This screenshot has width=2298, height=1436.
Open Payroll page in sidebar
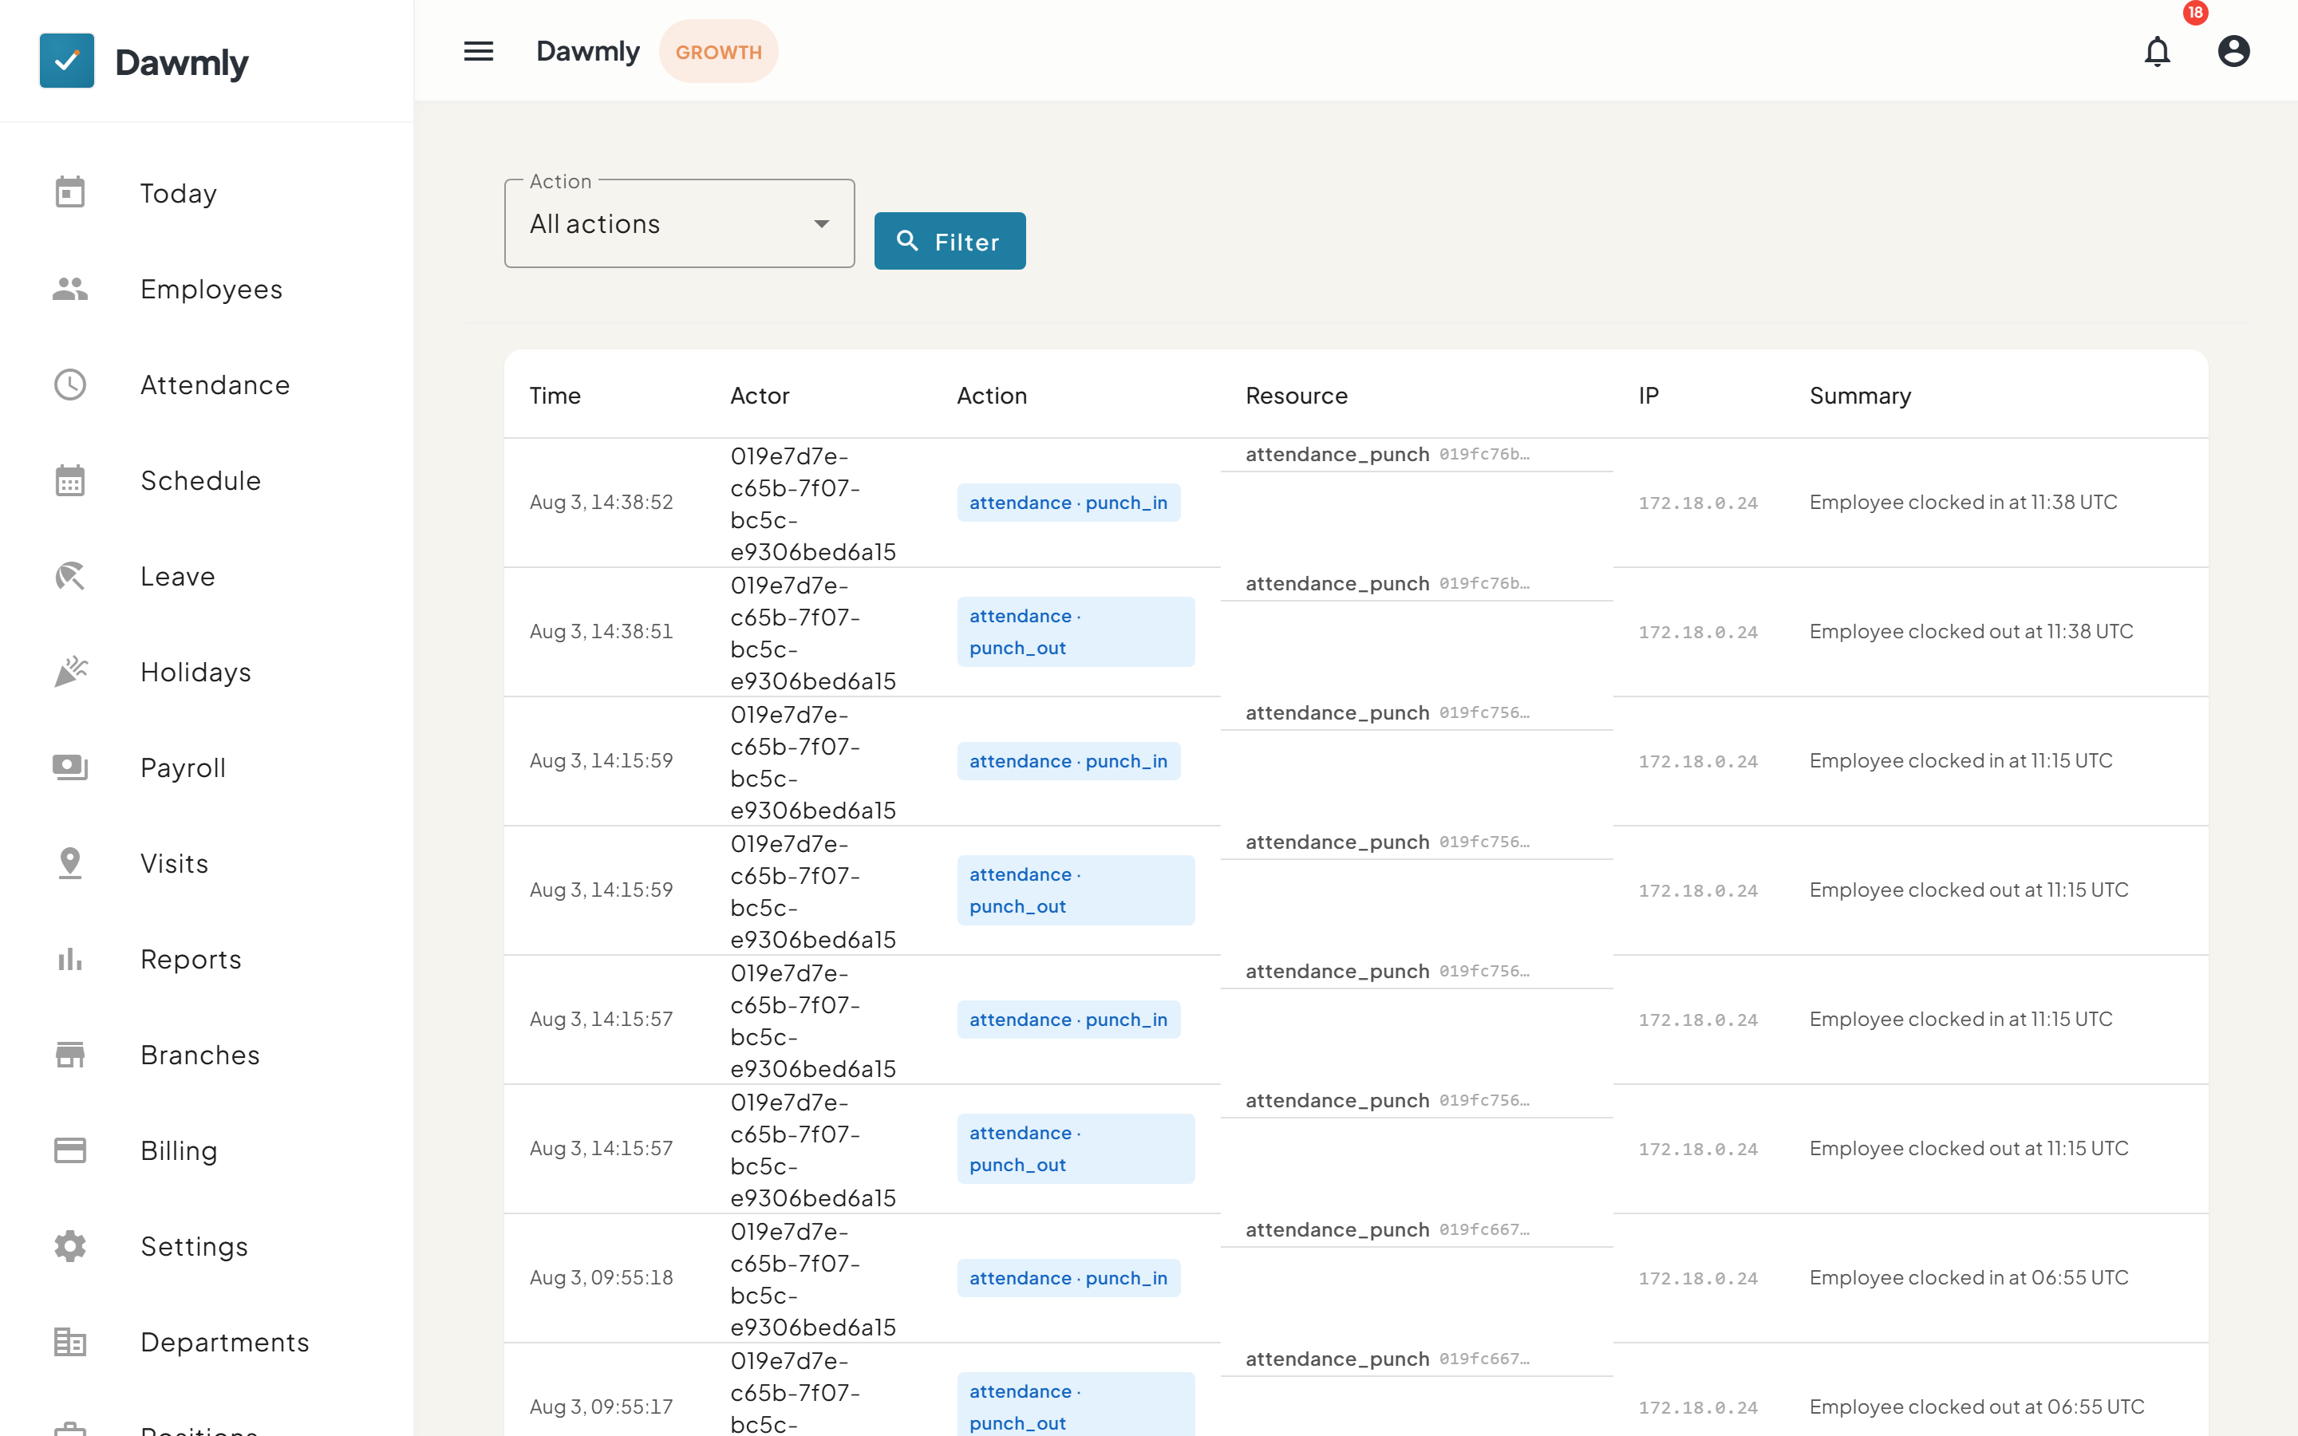(x=184, y=767)
